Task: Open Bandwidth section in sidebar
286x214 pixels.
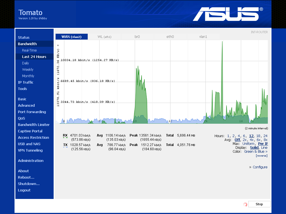Action: [x=27, y=44]
